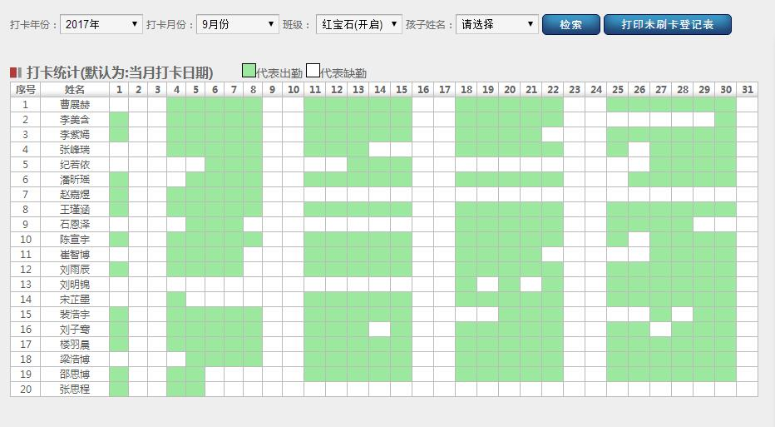Select the name 张峰瑞 in row 4

pyautogui.click(x=75, y=150)
